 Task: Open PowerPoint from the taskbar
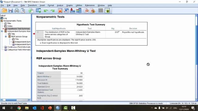[x=50, y=108]
